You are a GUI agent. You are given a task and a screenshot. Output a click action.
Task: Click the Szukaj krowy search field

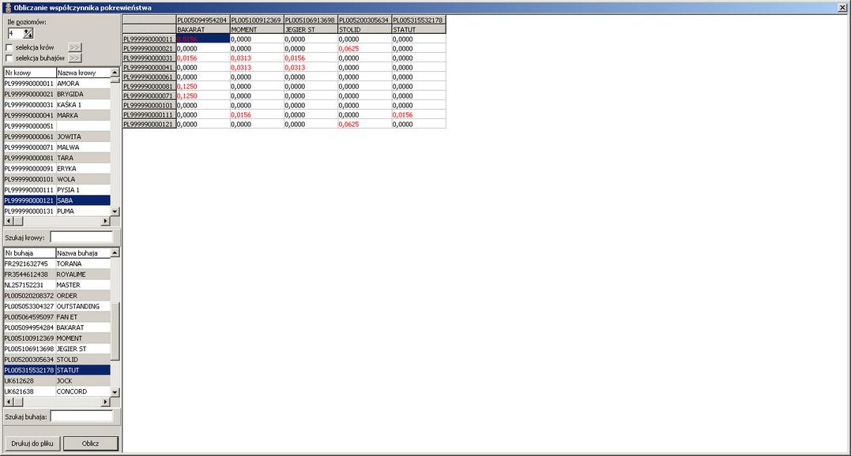pyautogui.click(x=81, y=237)
